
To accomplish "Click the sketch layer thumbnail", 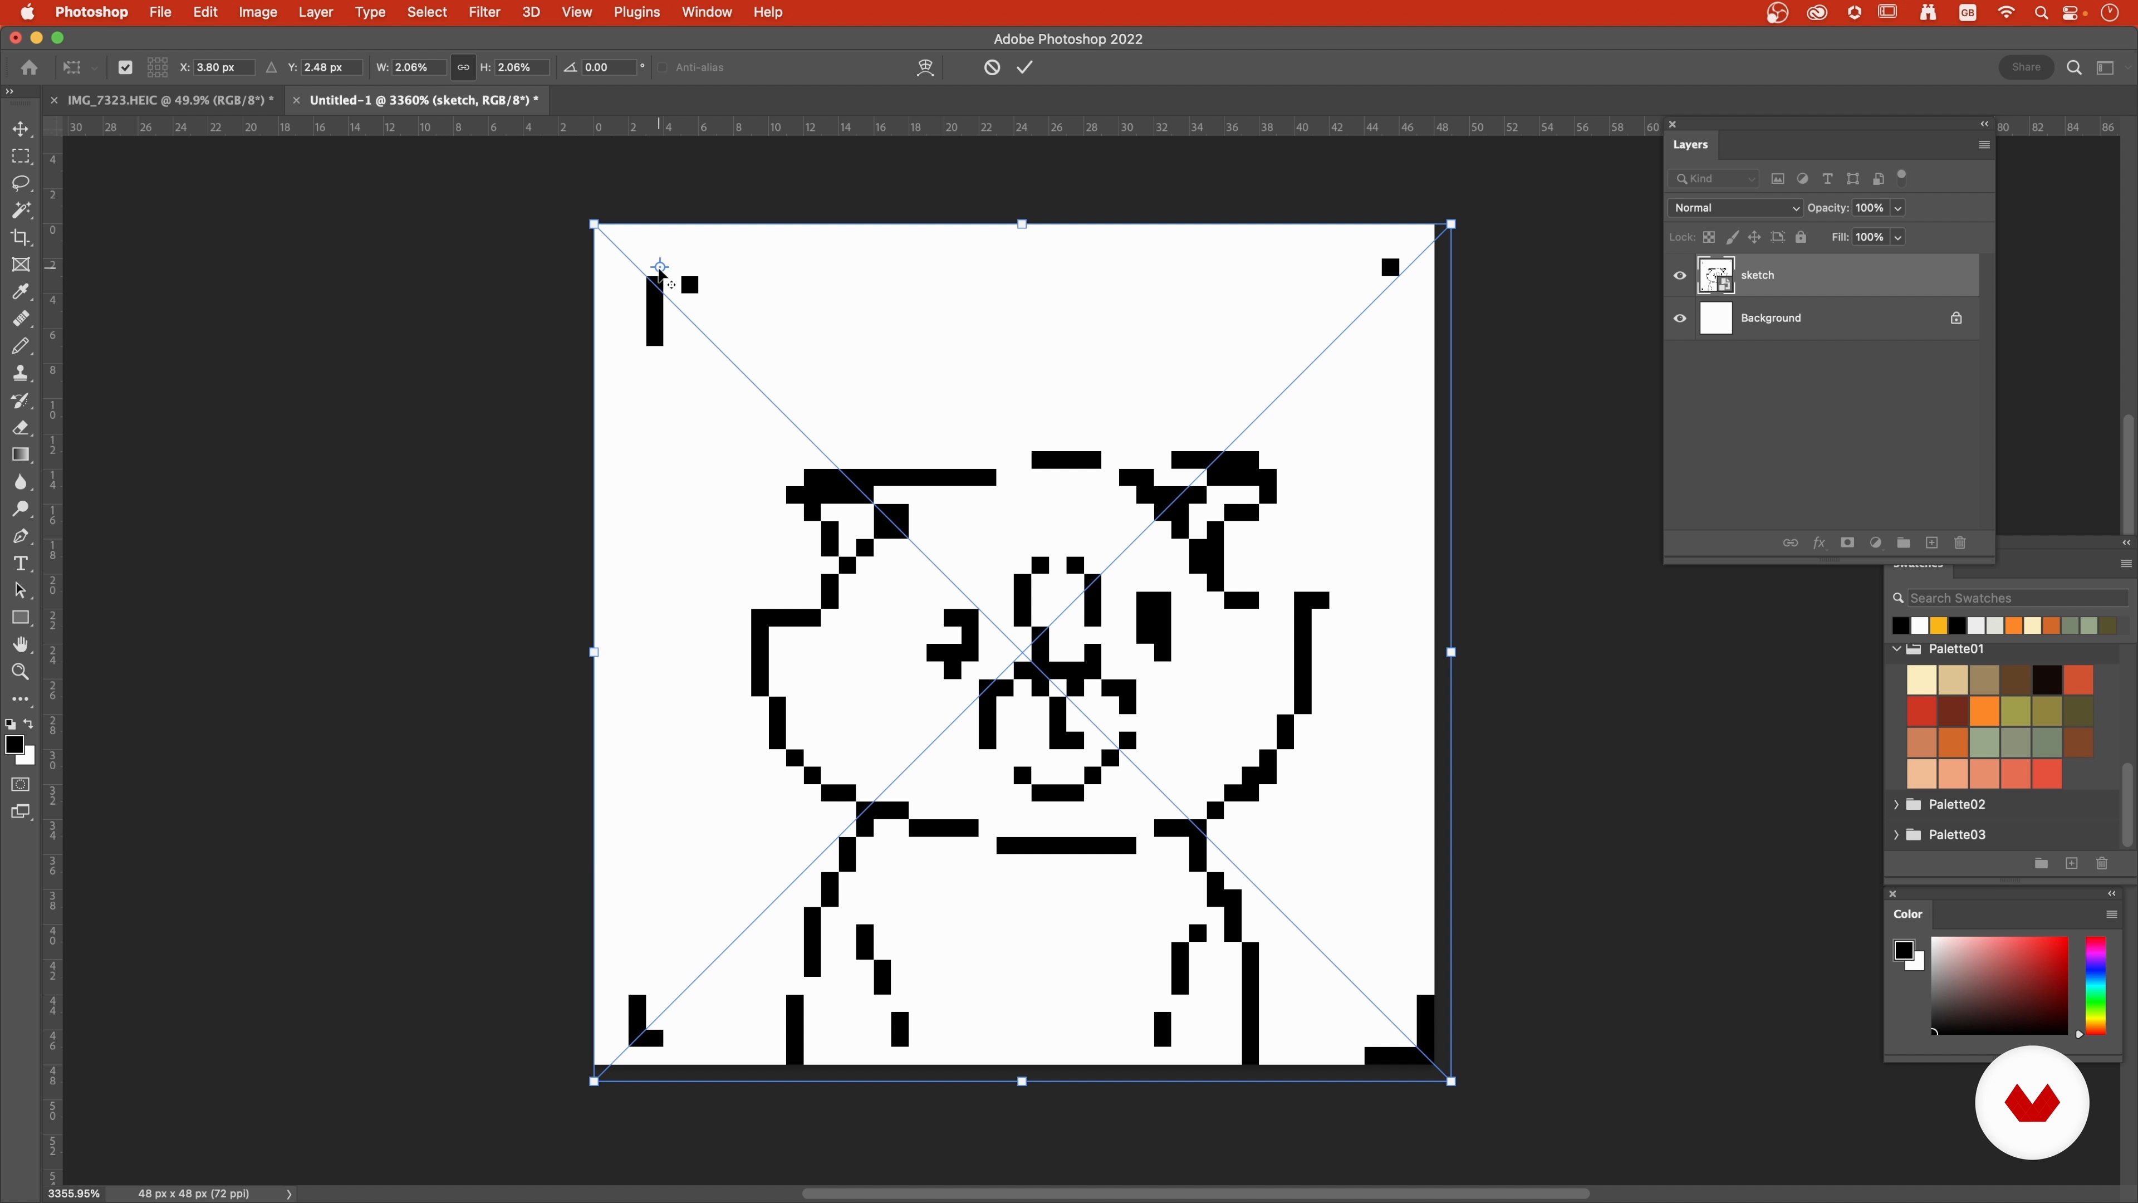I will 1715,276.
